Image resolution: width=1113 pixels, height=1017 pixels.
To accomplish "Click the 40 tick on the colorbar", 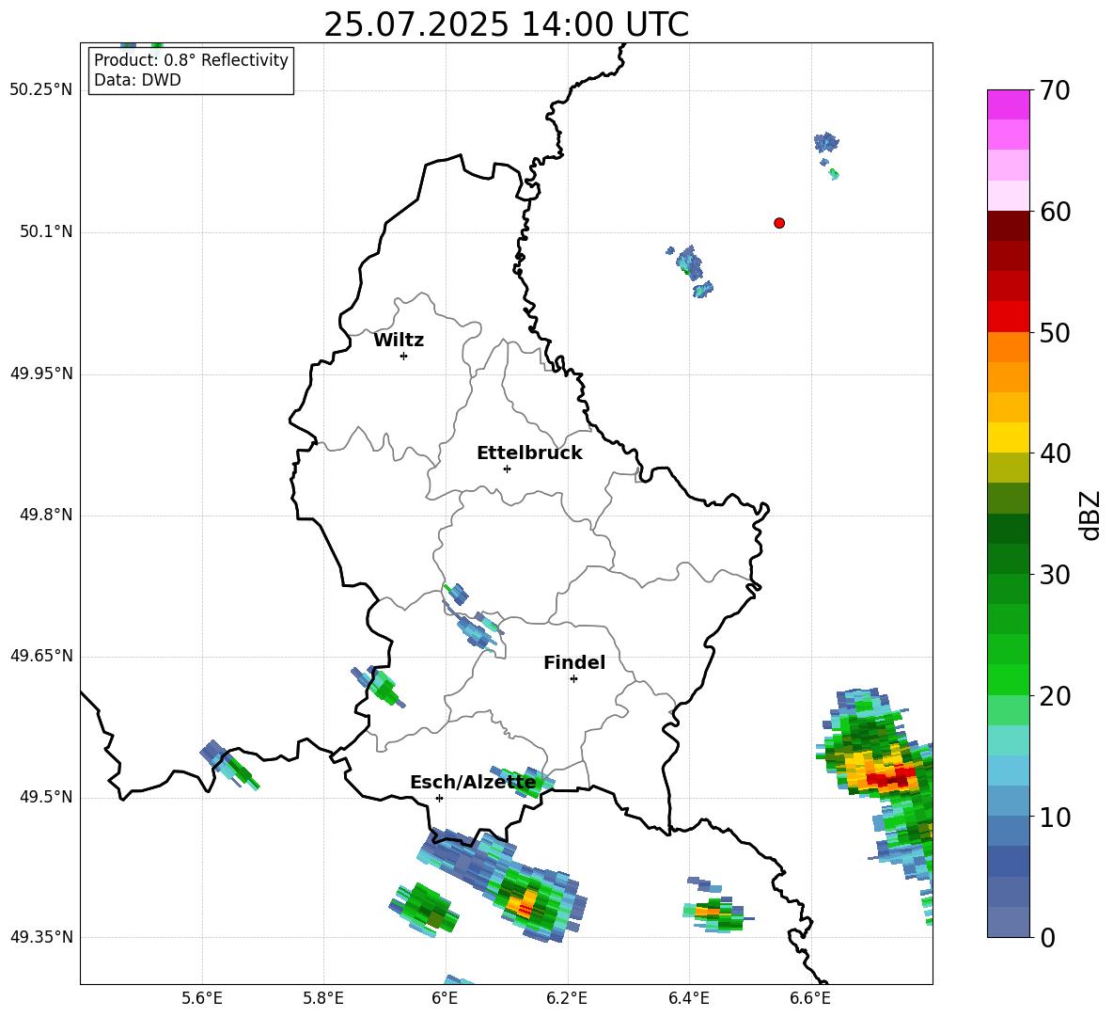I will coord(1056,453).
